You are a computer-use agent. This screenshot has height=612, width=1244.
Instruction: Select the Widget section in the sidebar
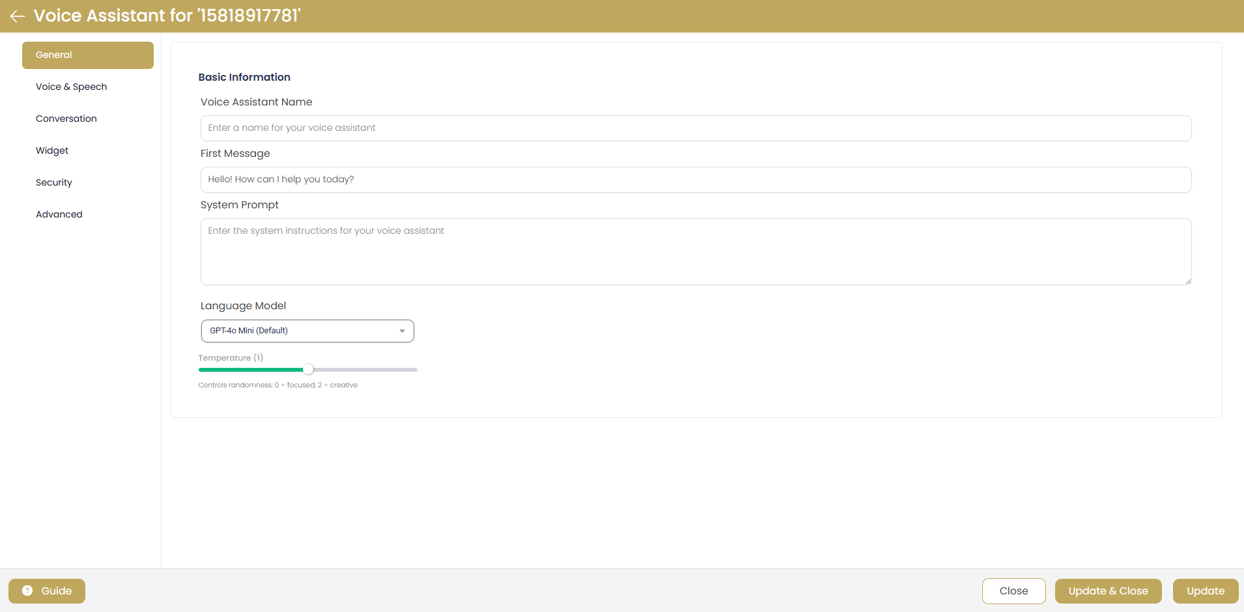[51, 150]
